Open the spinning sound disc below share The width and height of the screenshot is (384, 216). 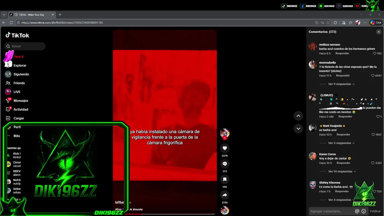click(x=225, y=211)
